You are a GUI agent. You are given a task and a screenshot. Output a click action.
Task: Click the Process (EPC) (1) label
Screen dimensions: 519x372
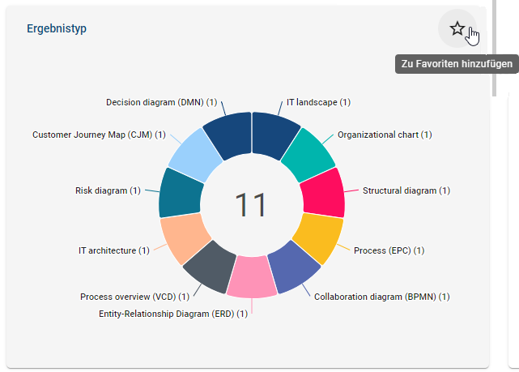coord(387,250)
